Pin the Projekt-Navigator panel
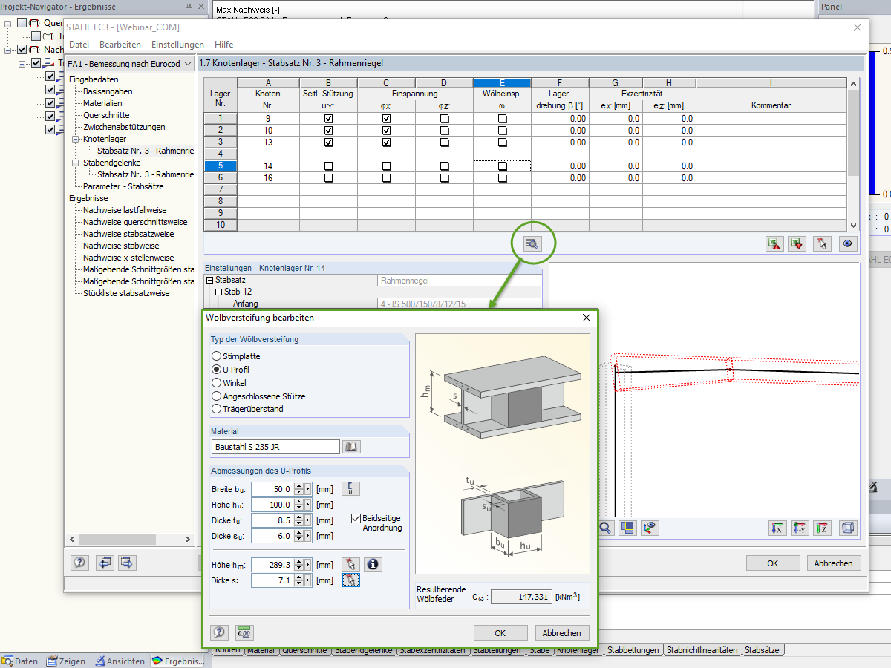The height and width of the screenshot is (668, 891). (x=189, y=6)
